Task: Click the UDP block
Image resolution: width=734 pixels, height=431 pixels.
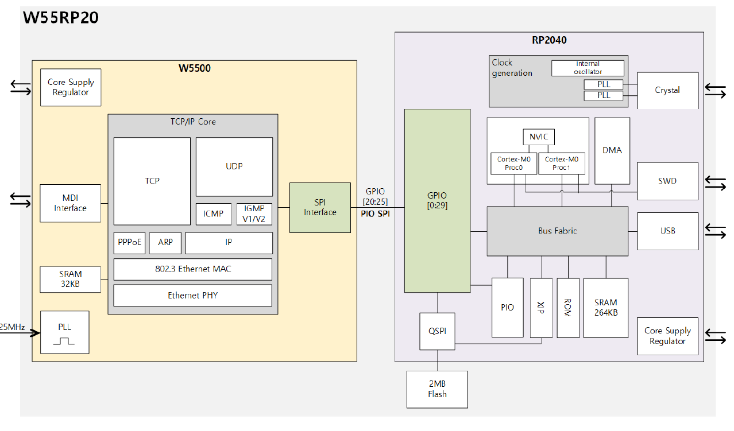Action: 234,166
